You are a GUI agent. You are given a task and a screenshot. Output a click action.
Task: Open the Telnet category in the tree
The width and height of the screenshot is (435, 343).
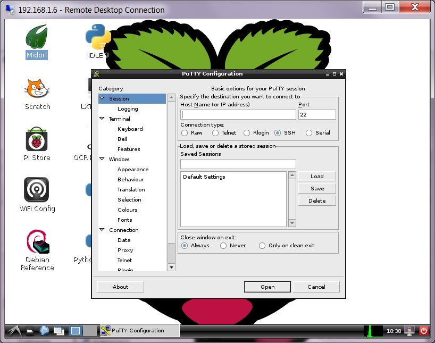[x=124, y=261]
